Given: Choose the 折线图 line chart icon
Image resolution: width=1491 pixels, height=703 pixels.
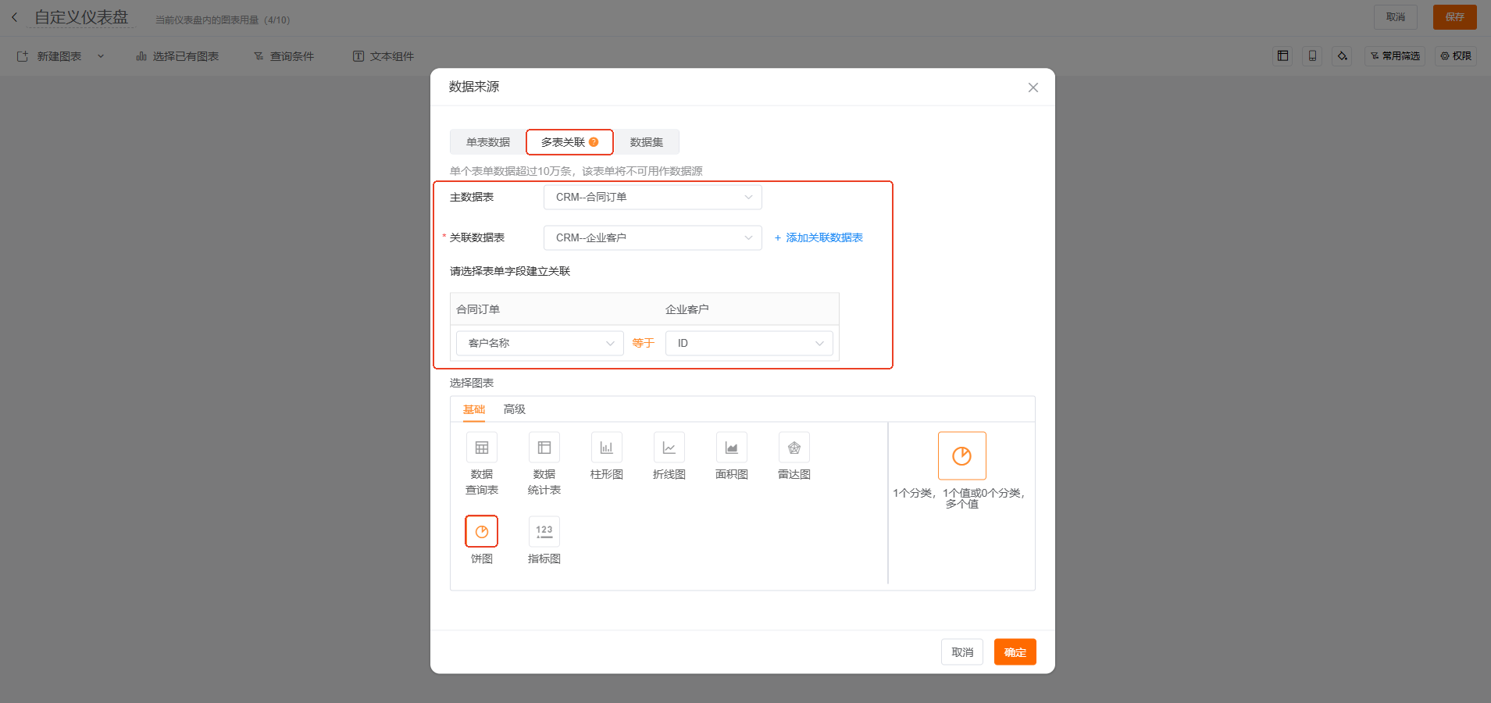Looking at the screenshot, I should (x=669, y=448).
